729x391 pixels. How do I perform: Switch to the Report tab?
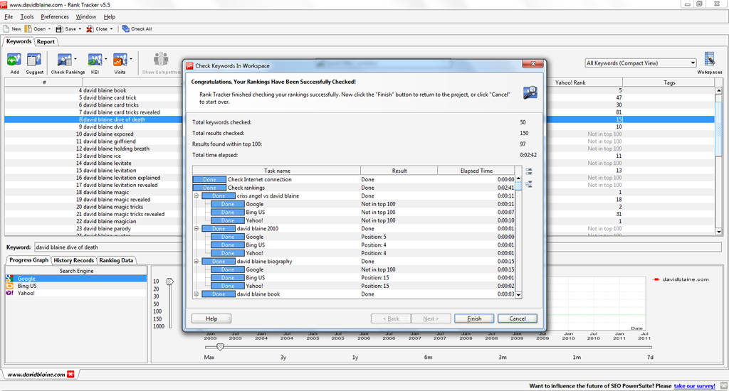pos(46,42)
